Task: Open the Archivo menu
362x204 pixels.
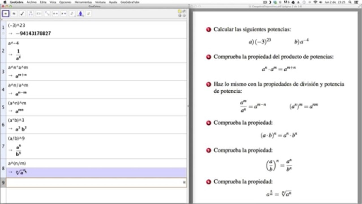Action: [x=31, y=2]
